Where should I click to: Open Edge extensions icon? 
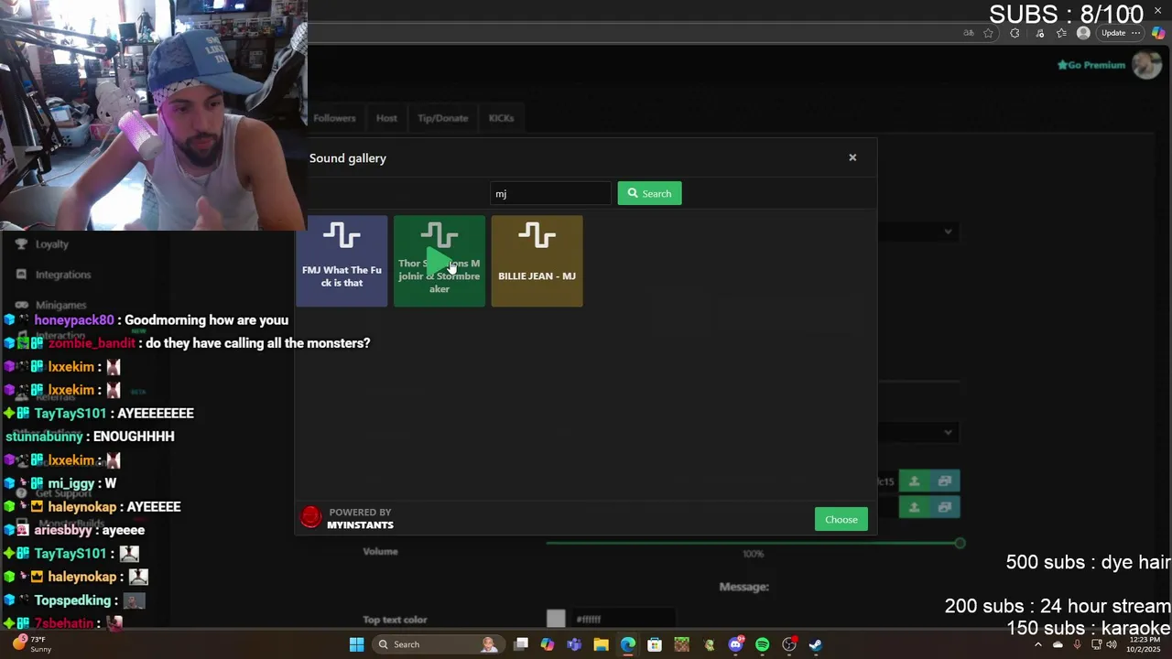click(x=1015, y=33)
